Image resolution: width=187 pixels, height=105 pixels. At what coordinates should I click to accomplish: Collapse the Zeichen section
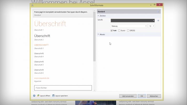98,16
